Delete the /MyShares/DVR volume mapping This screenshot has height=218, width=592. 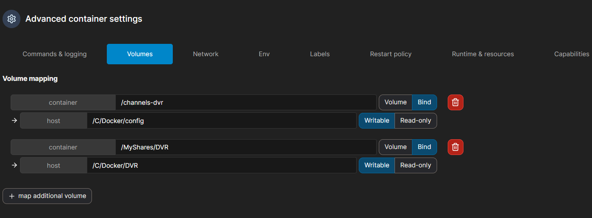(455, 147)
